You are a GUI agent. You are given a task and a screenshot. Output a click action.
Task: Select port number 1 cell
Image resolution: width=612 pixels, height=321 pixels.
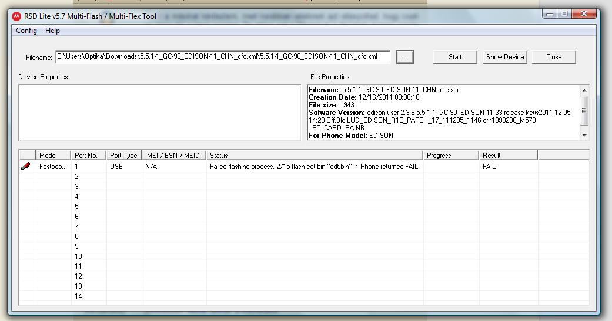click(89, 166)
